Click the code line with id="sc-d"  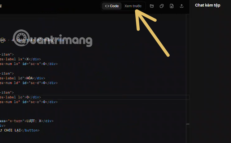[29, 83]
